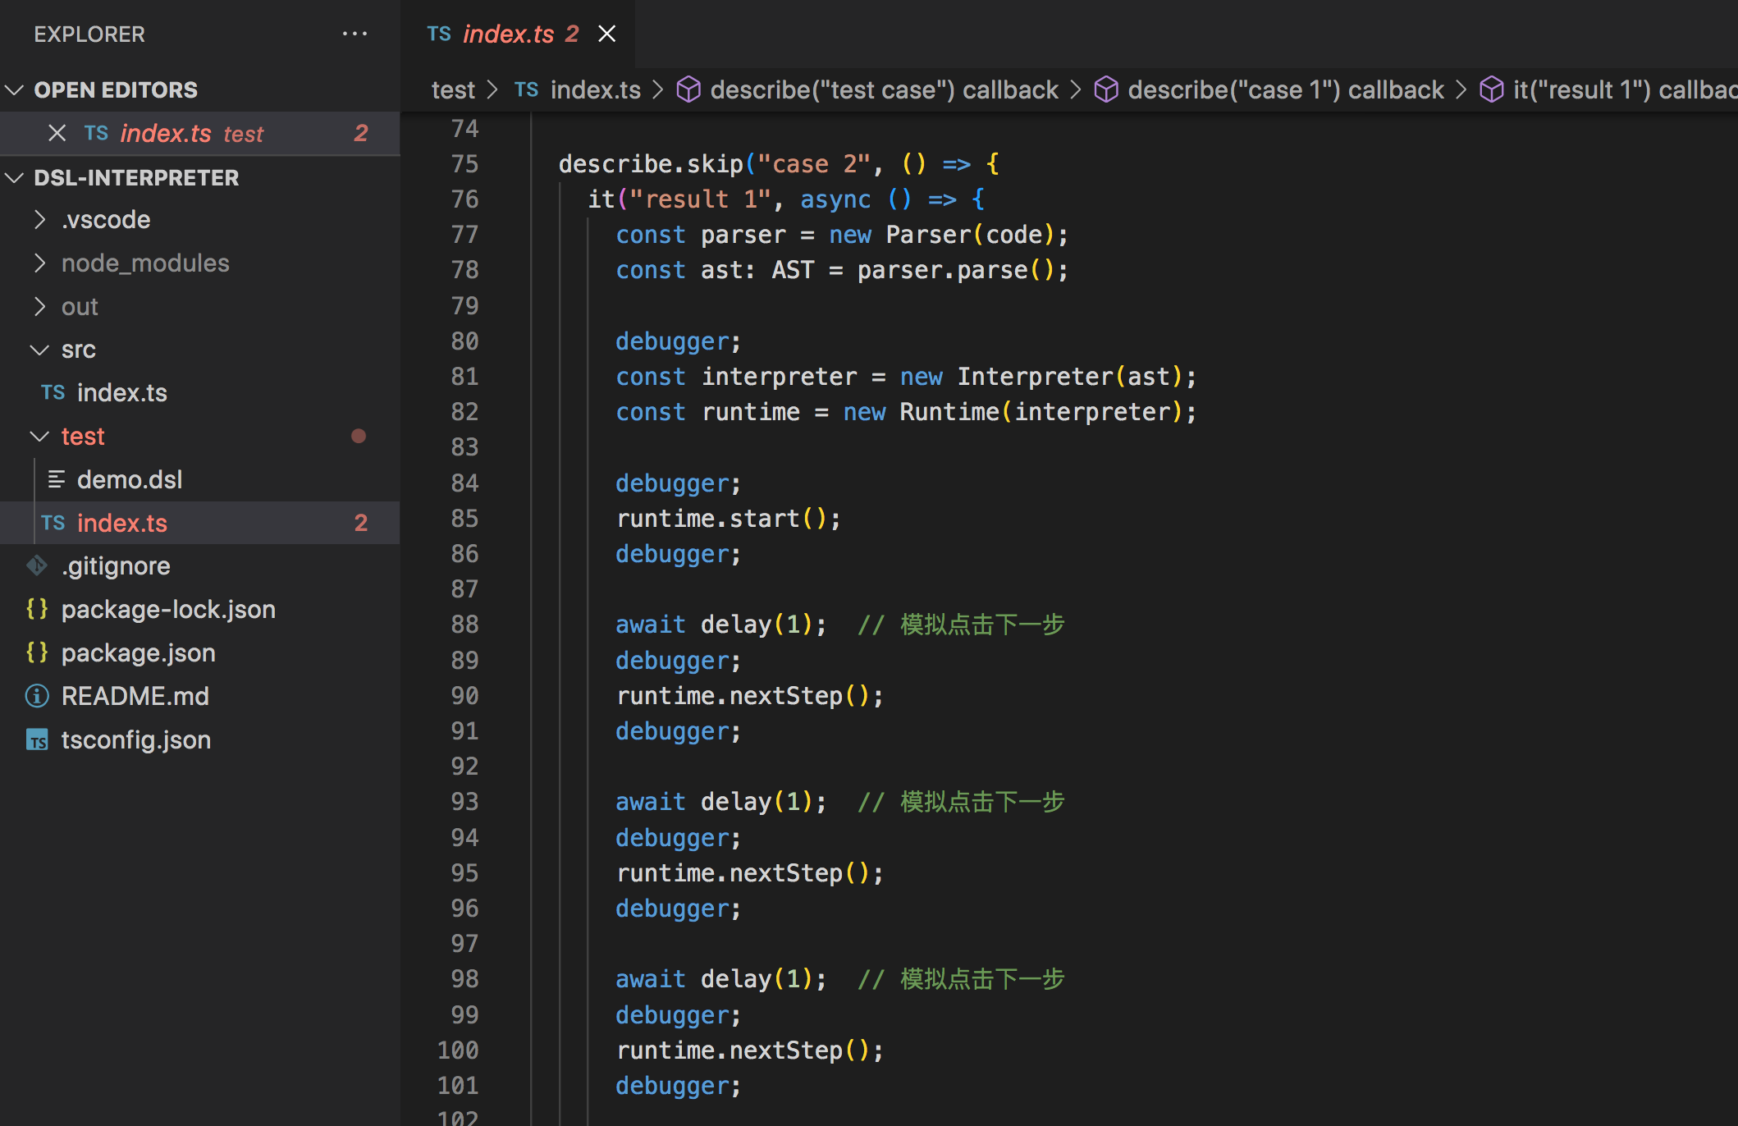1738x1126 pixels.
Task: Click the test breadcrumb folder link
Action: tap(453, 89)
